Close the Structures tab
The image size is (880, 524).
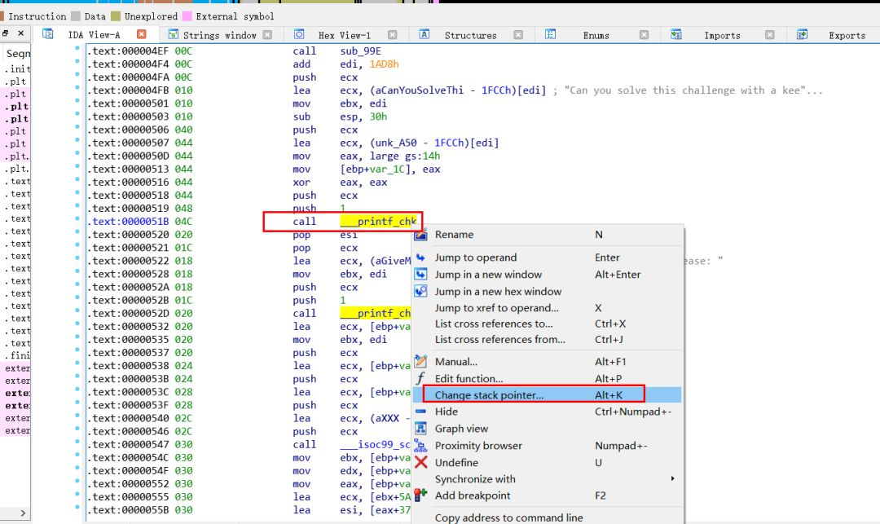click(519, 35)
